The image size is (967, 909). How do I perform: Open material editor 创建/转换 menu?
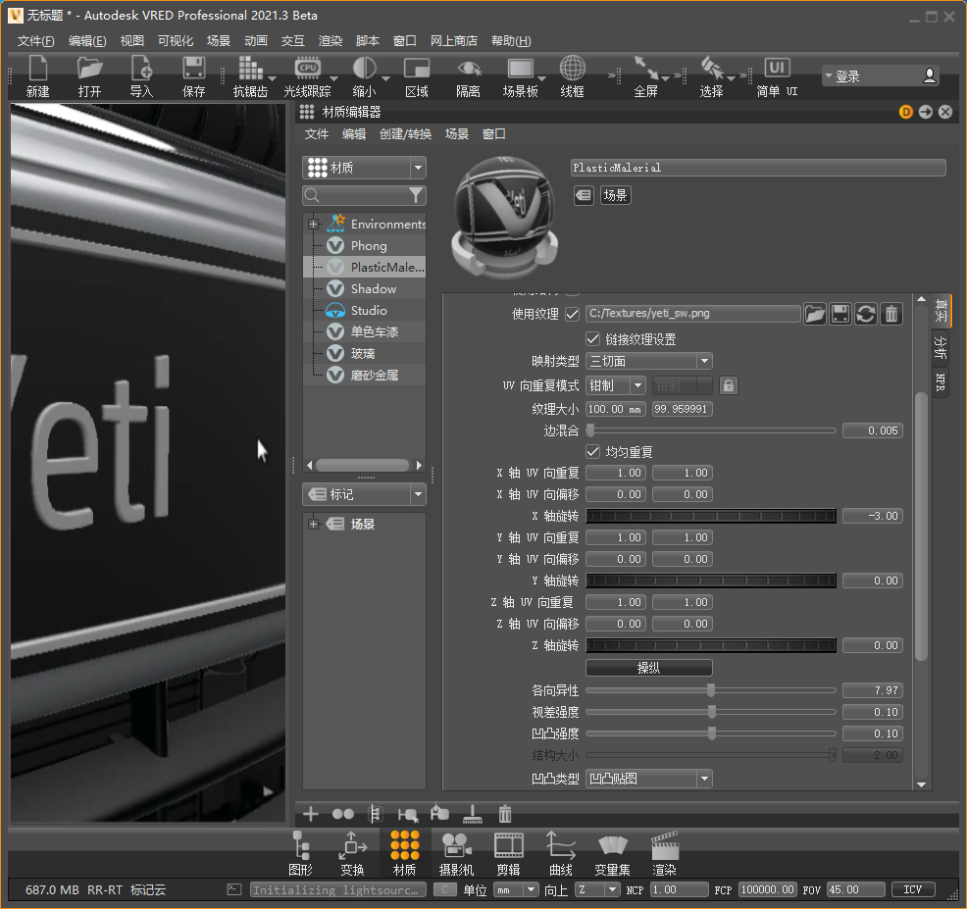[405, 133]
